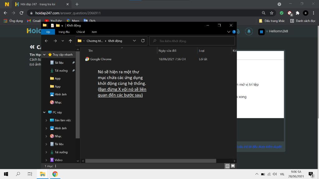319x179 pixels.
Task: Open the Explorer help question mark icon
Action: (x=234, y=32)
